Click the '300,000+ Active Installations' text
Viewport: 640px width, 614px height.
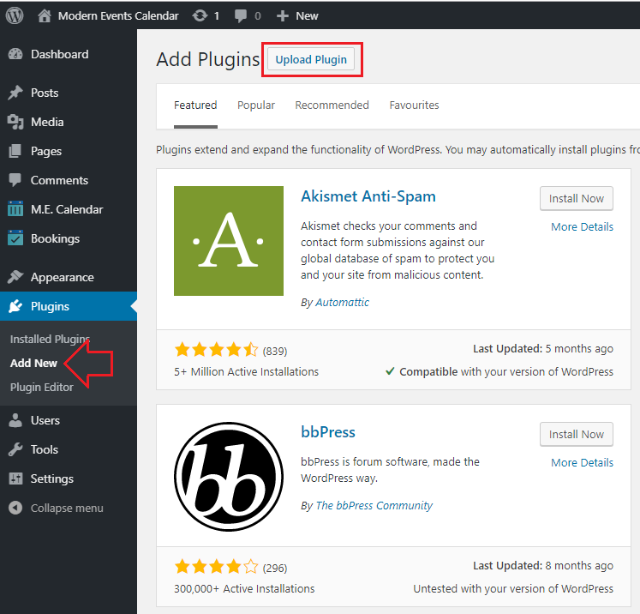pos(244,588)
